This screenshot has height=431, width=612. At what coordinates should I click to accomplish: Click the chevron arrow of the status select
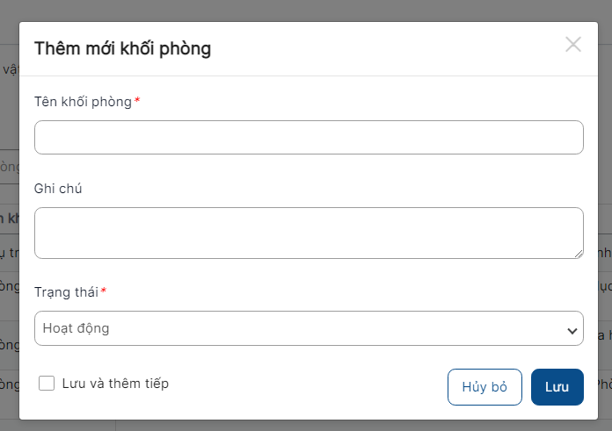click(x=572, y=330)
